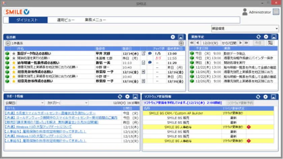Image resolution: width=283 pixels, height=159 pixels.
Task: Open the ゴールデンウィーク期間中 support center link
Action: click(61, 118)
